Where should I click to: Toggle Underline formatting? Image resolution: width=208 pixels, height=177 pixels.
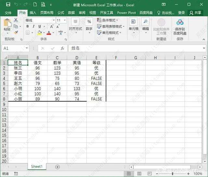pos(39,27)
